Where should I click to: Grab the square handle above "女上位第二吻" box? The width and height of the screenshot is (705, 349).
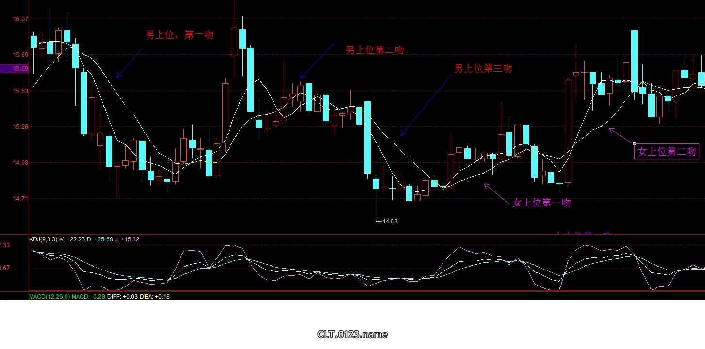pyautogui.click(x=634, y=143)
